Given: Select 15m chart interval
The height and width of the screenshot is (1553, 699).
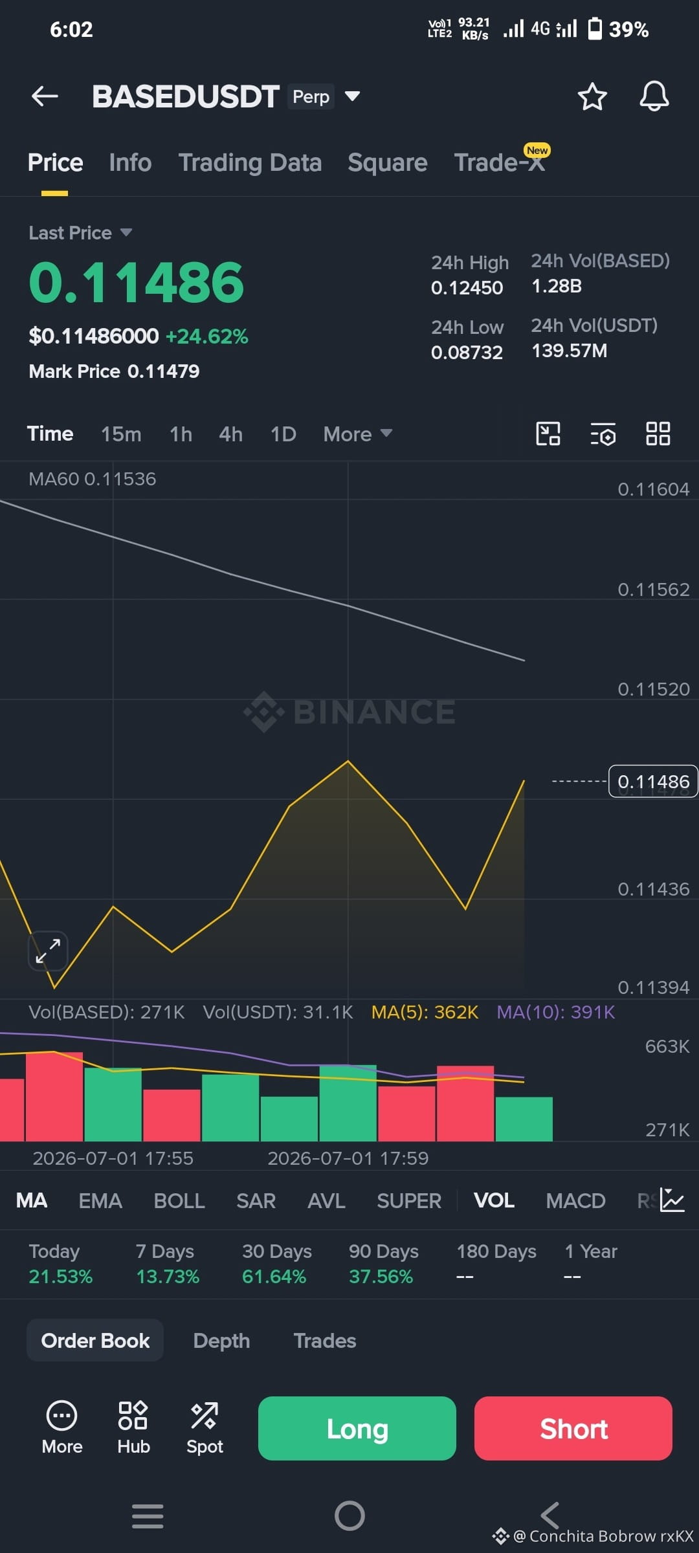Looking at the screenshot, I should [121, 434].
